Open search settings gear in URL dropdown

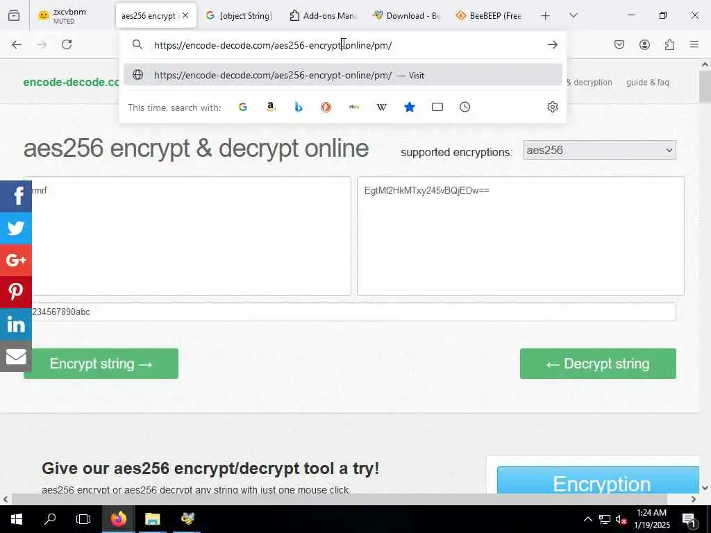[x=552, y=107]
